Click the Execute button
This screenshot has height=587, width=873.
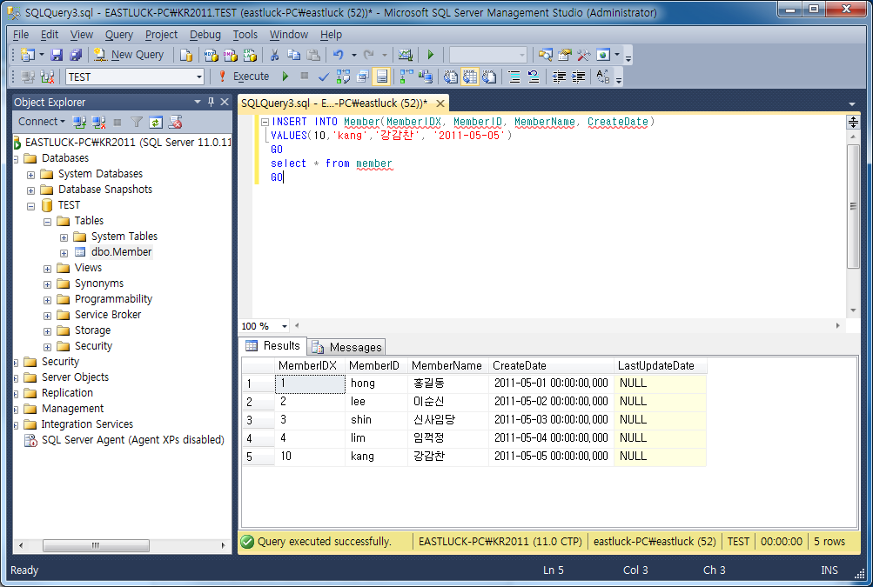pos(244,77)
